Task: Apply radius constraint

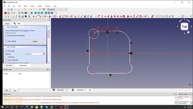Action: pos(141,16)
